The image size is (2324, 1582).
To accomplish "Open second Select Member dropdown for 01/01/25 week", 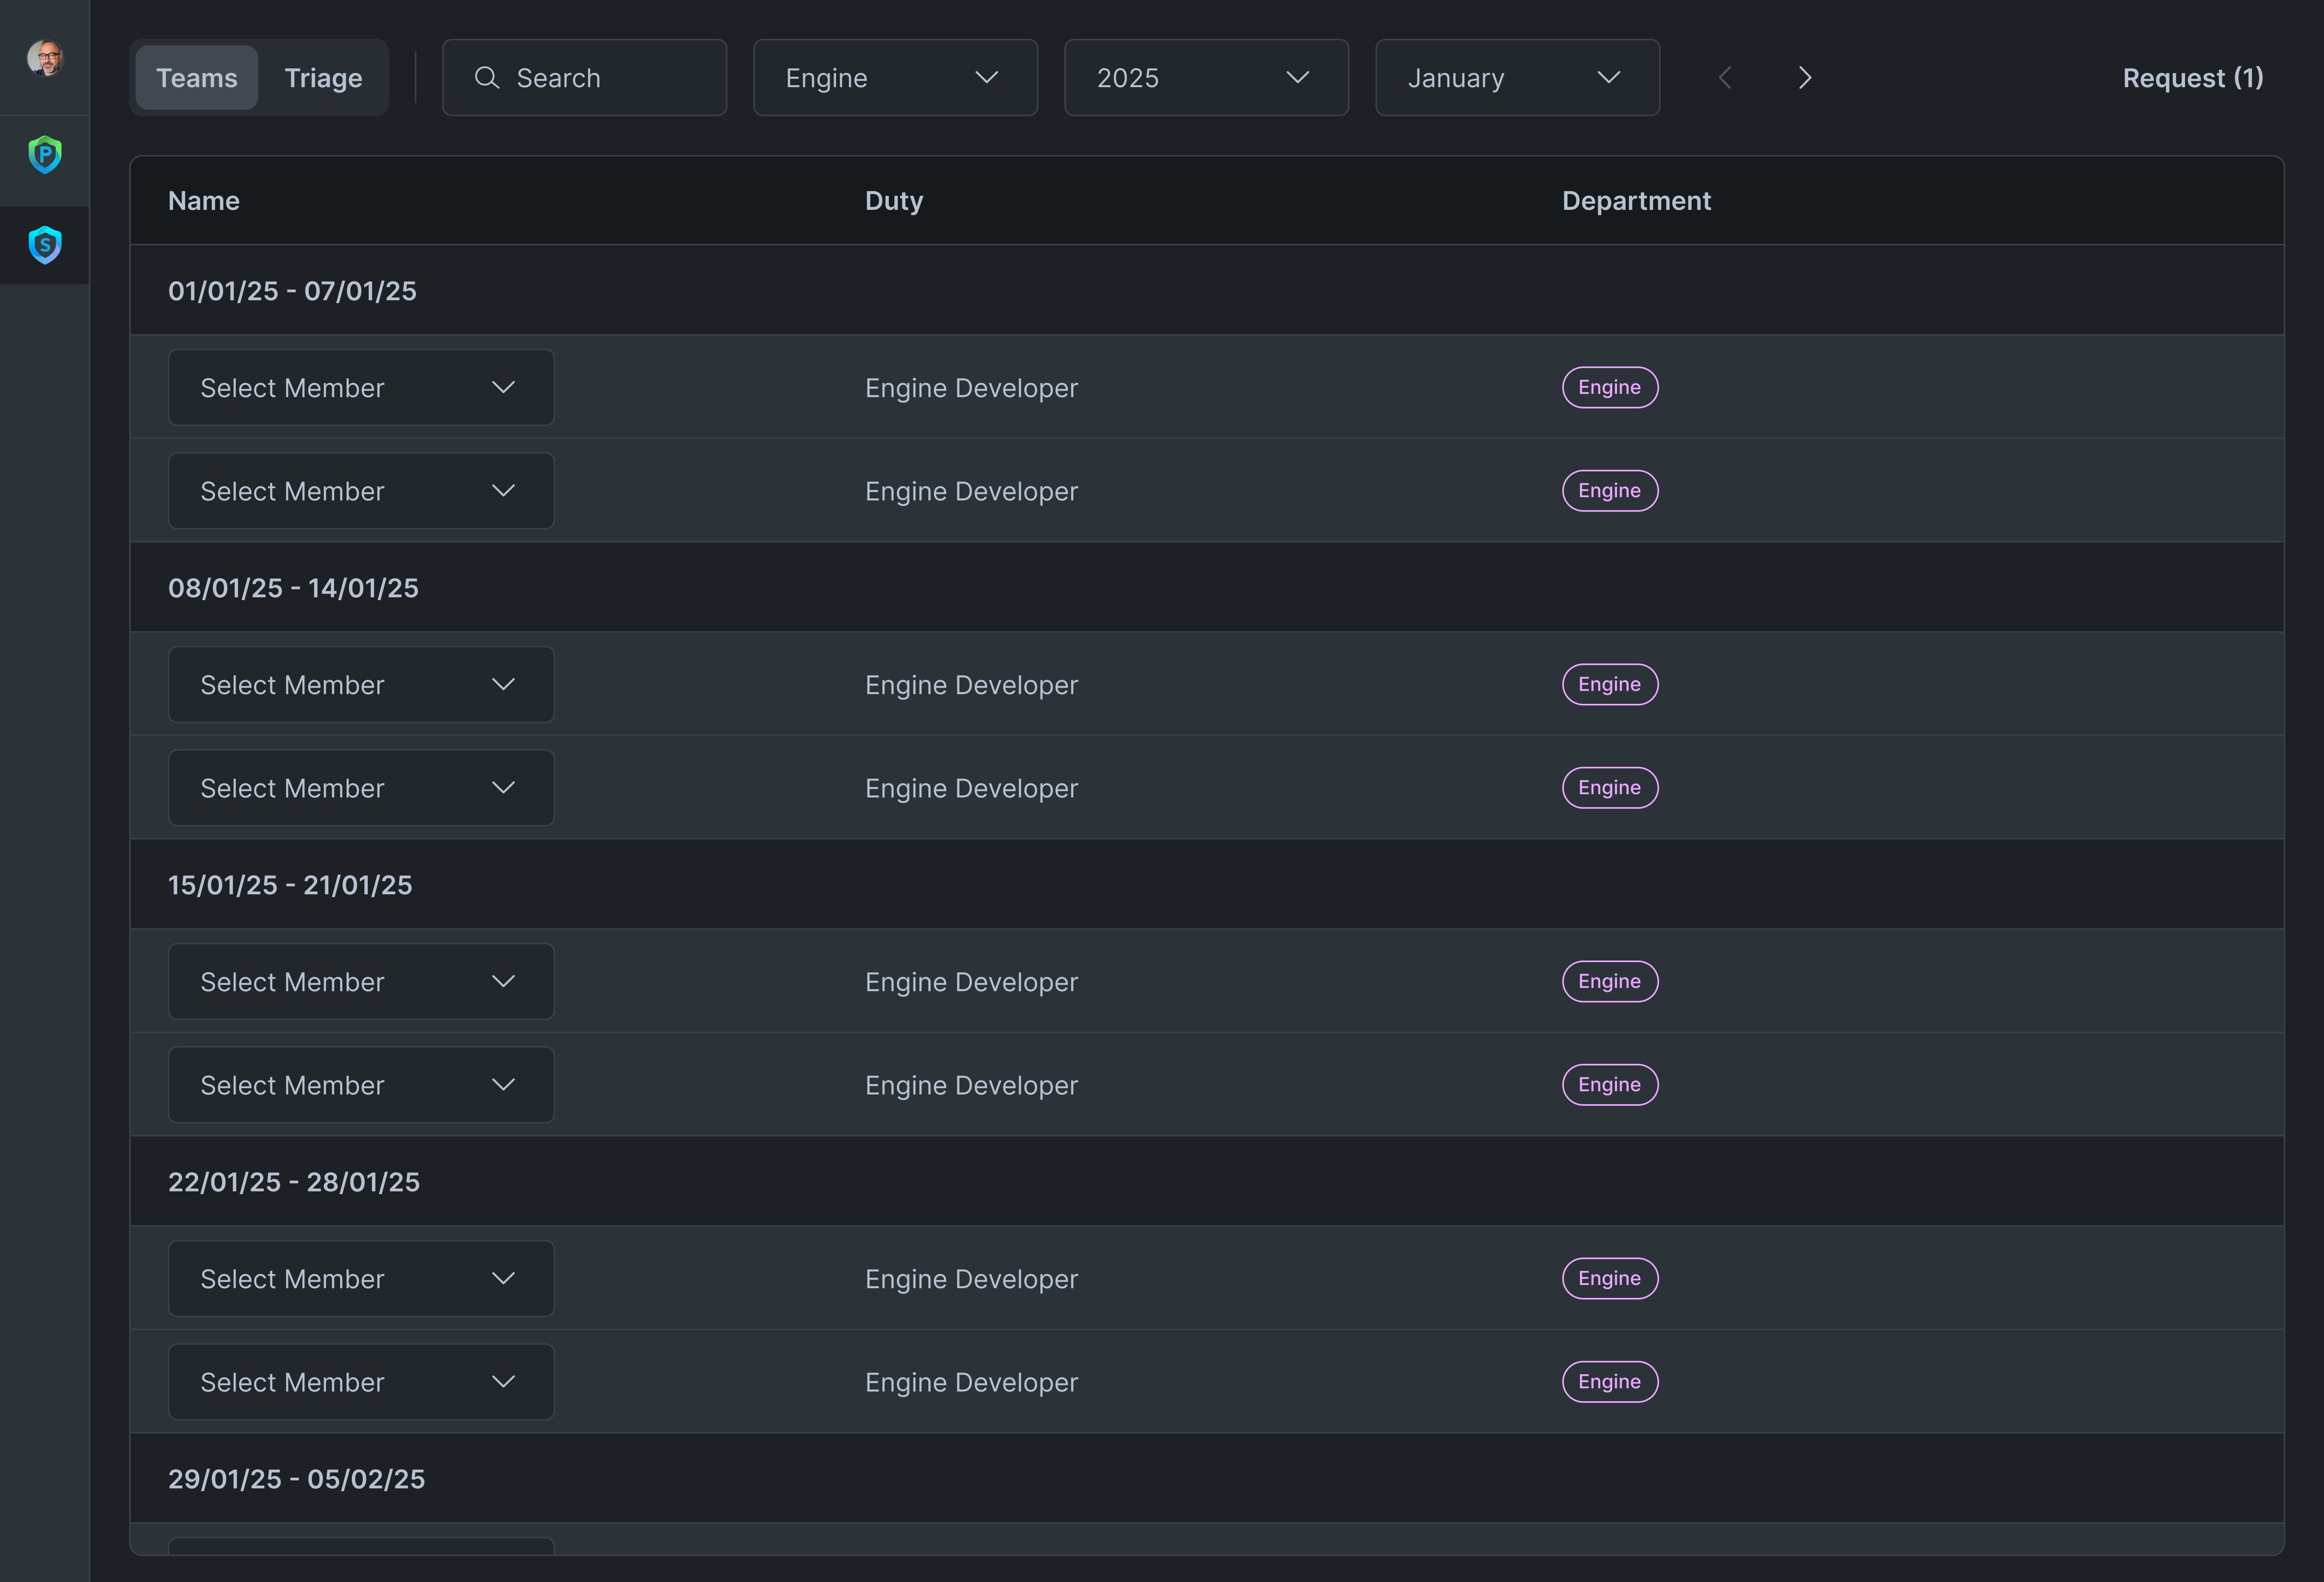I will [361, 491].
